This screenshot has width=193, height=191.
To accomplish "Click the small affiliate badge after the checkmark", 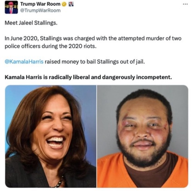I will point(71,4).
